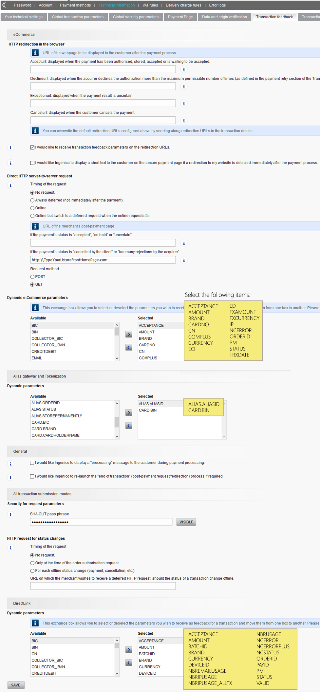The image size is (320, 692).
Task: Click info icon next to Cancelurl field
Action: (184, 121)
